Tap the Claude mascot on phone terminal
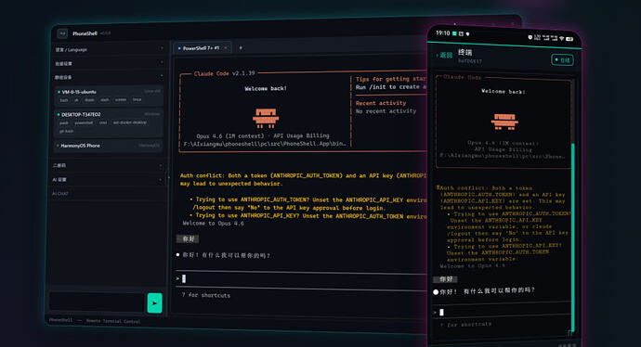Image resolution: width=641 pixels, height=347 pixels. 504,122
